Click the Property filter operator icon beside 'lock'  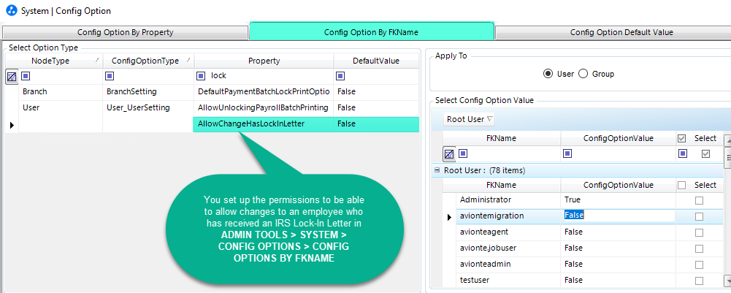tap(202, 76)
